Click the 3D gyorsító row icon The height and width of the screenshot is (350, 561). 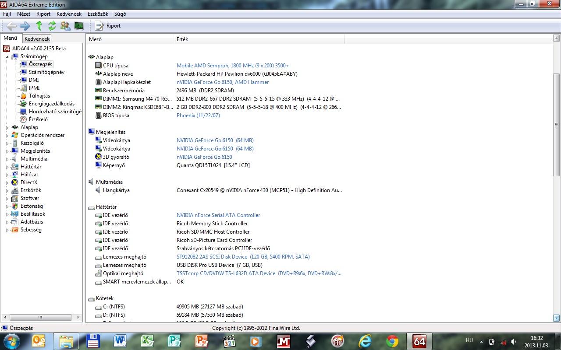(x=99, y=157)
